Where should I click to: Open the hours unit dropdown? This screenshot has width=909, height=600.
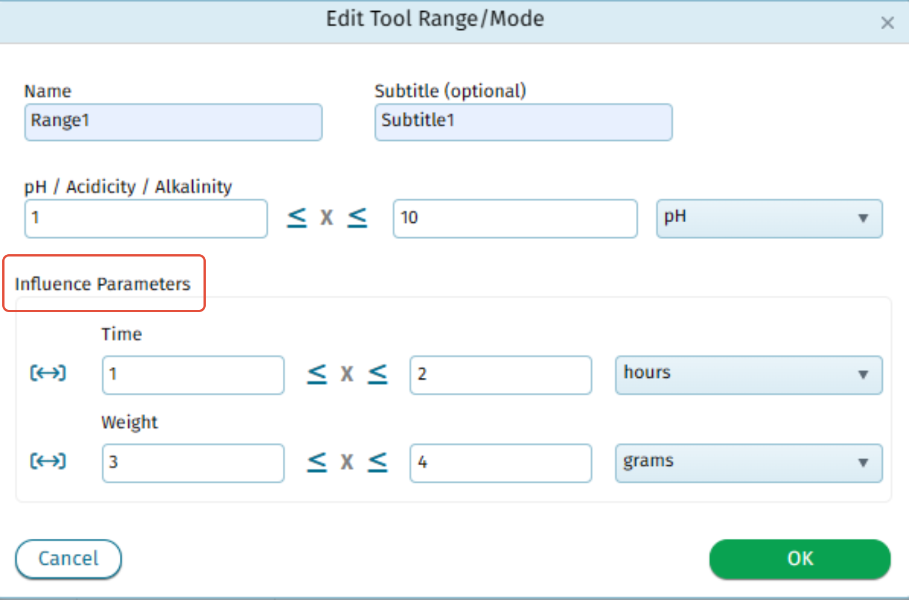(749, 374)
